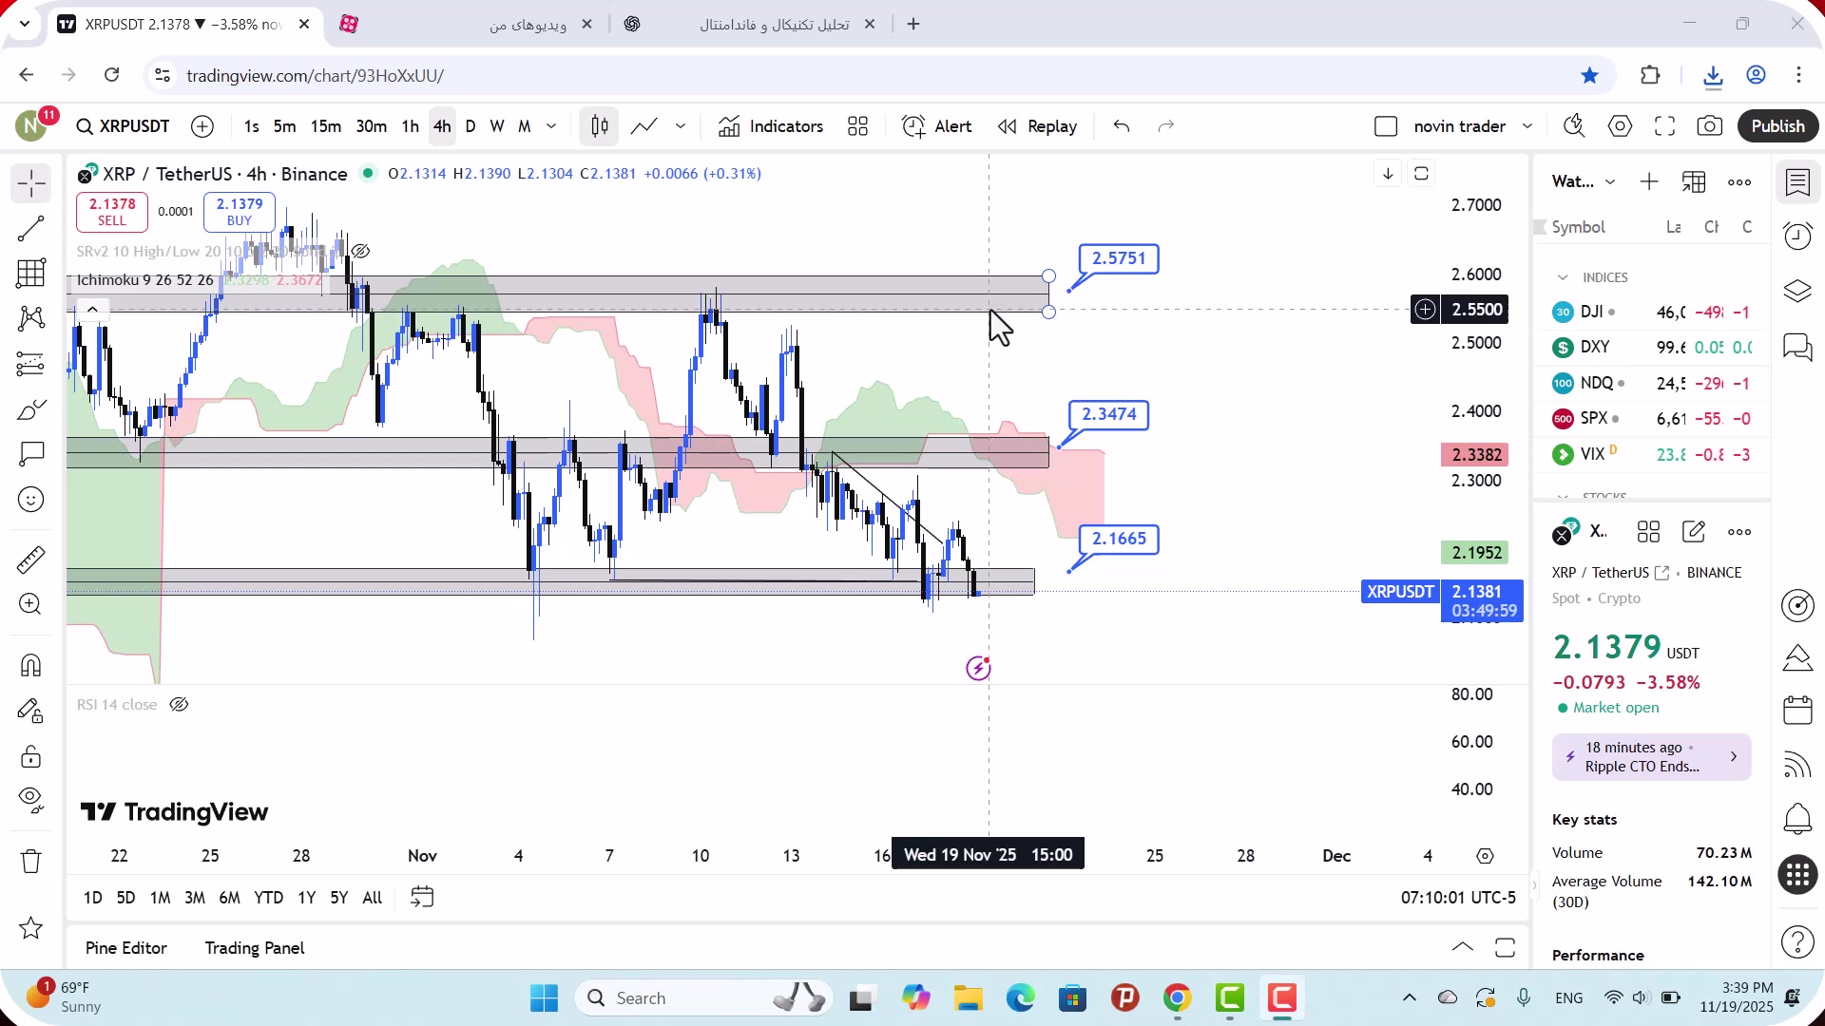Image resolution: width=1825 pixels, height=1026 pixels.
Task: Create a new Alert
Action: pos(937,126)
